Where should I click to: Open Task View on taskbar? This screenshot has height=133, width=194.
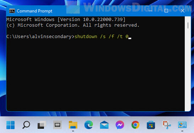point(42,125)
